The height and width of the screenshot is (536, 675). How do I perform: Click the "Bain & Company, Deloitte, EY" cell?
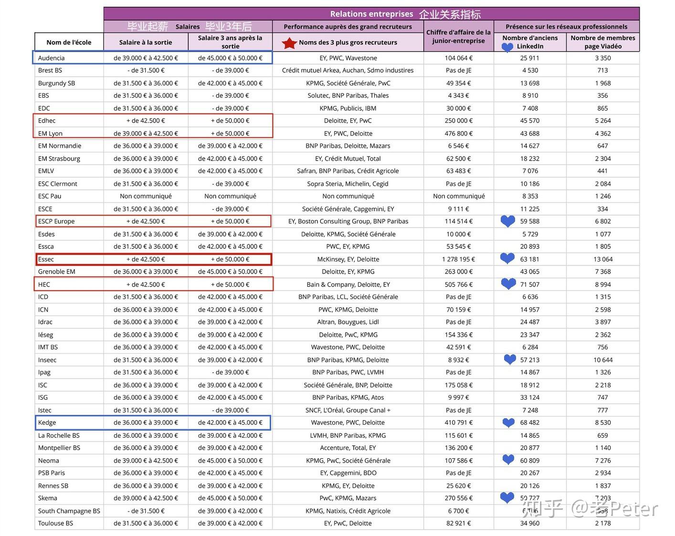click(348, 285)
